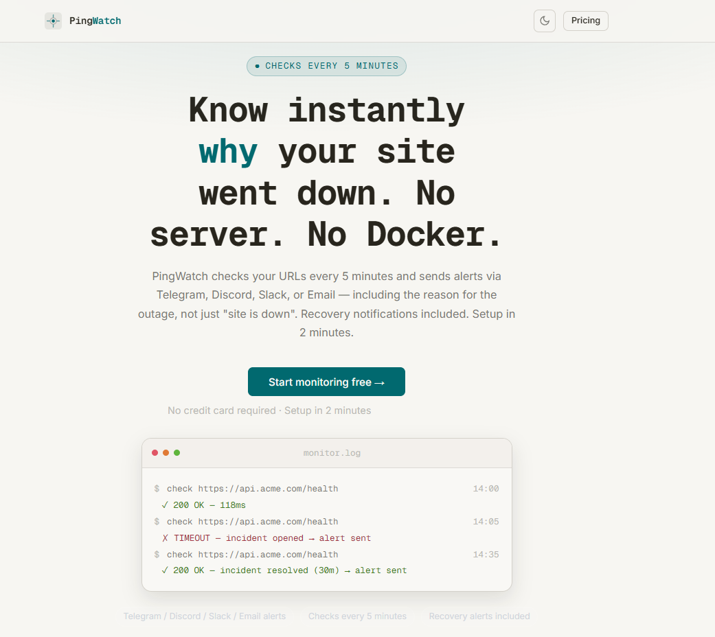
Task: Click the 'Start monitoring free' button
Action: tap(326, 382)
